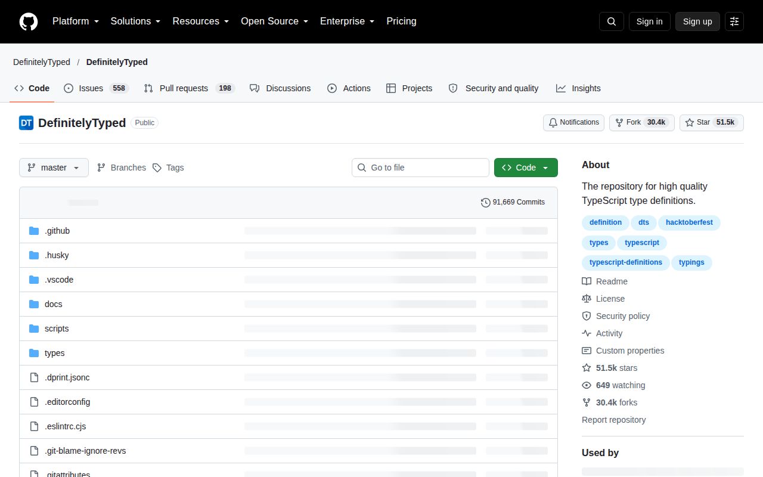Screen dimensions: 763x477
Task: Click the License scales icon
Action: 587,299
